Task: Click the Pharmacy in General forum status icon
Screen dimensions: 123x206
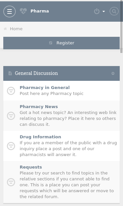Action: pyautogui.click(x=11, y=91)
